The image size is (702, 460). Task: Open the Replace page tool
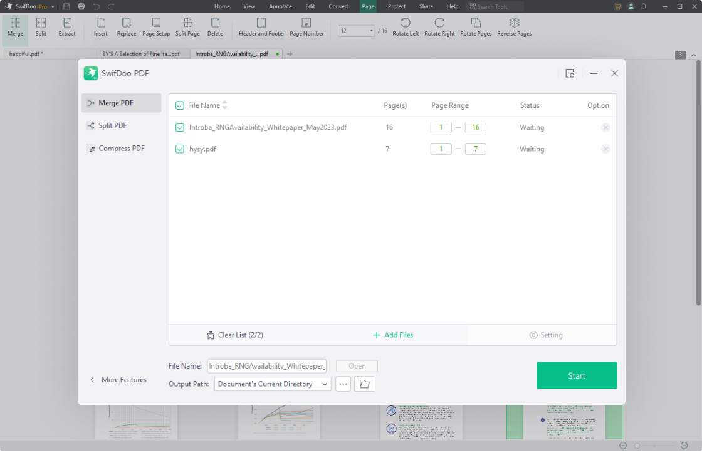pyautogui.click(x=126, y=28)
